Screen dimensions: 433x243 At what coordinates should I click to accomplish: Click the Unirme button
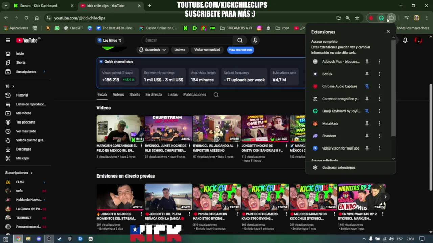[180, 50]
